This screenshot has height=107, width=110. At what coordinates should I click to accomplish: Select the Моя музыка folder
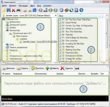point(22,36)
